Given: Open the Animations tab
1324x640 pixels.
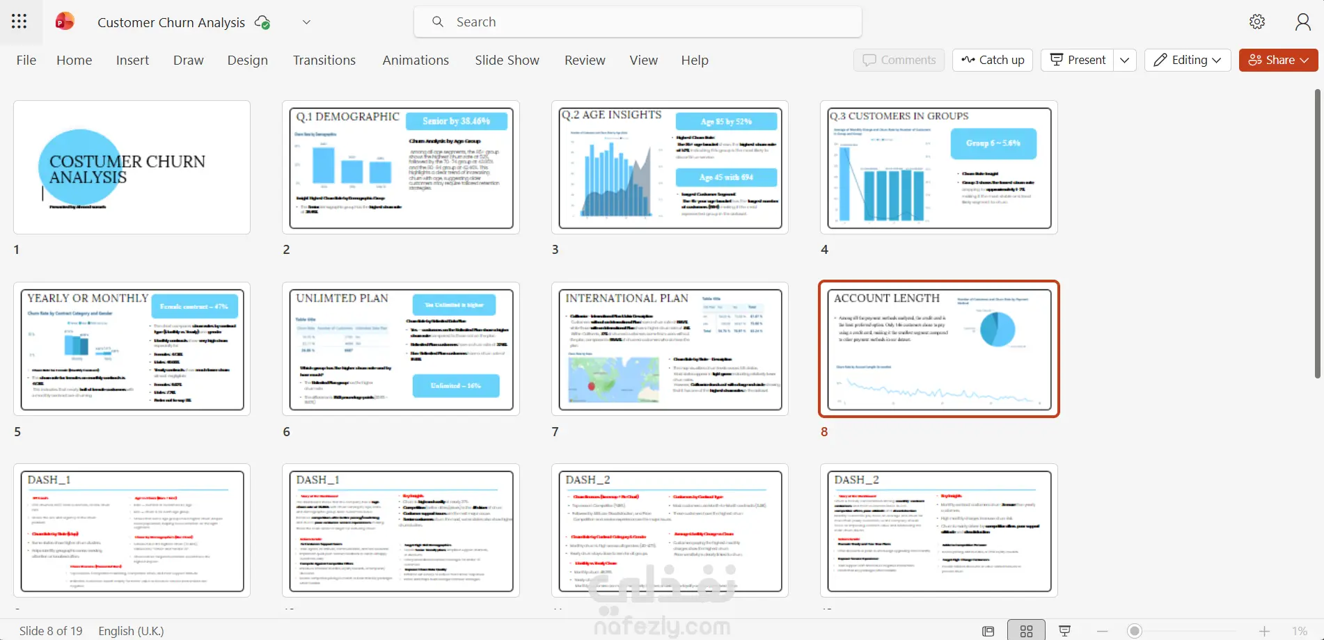Looking at the screenshot, I should [x=416, y=61].
